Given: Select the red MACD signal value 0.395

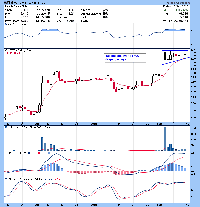Looking at the screenshot, I should pyautogui.click(x=42, y=153).
